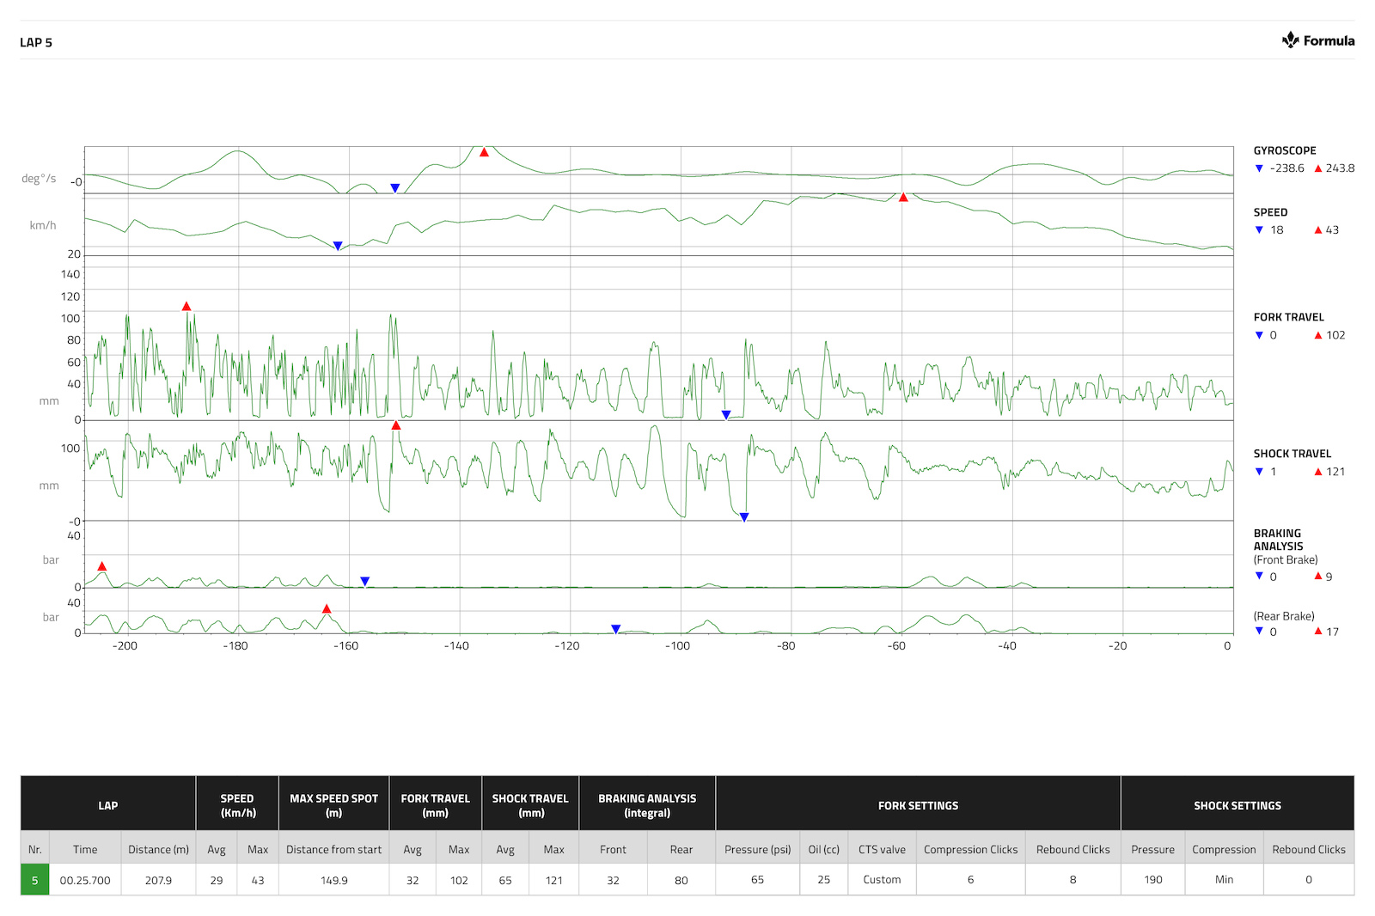Select front brake minimum blue marker on chart
This screenshot has width=1375, height=916.
364,582
